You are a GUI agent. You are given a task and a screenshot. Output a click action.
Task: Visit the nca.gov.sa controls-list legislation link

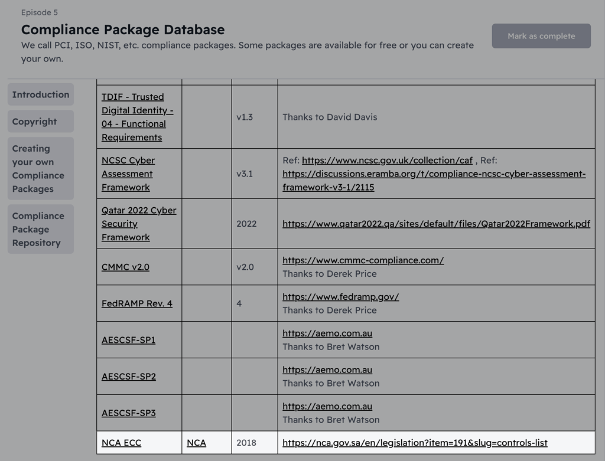(415, 443)
